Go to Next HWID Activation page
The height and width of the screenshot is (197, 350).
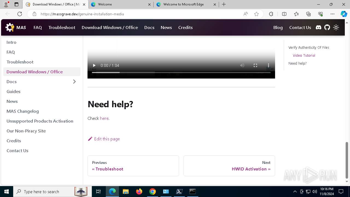229,166
